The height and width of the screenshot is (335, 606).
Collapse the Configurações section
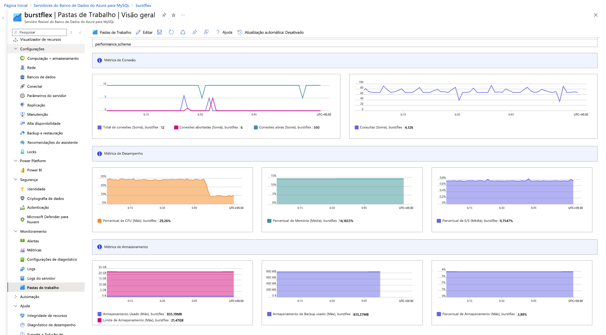pos(16,49)
